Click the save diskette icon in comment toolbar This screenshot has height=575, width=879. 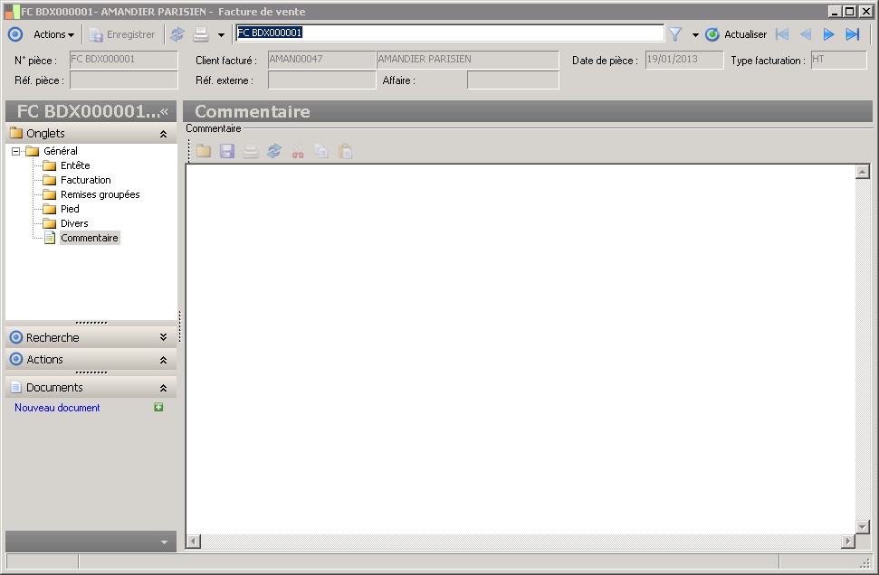point(227,151)
